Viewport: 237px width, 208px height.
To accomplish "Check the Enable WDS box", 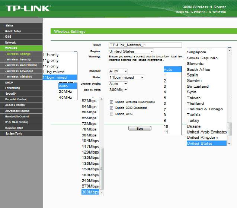I will point(112,114).
